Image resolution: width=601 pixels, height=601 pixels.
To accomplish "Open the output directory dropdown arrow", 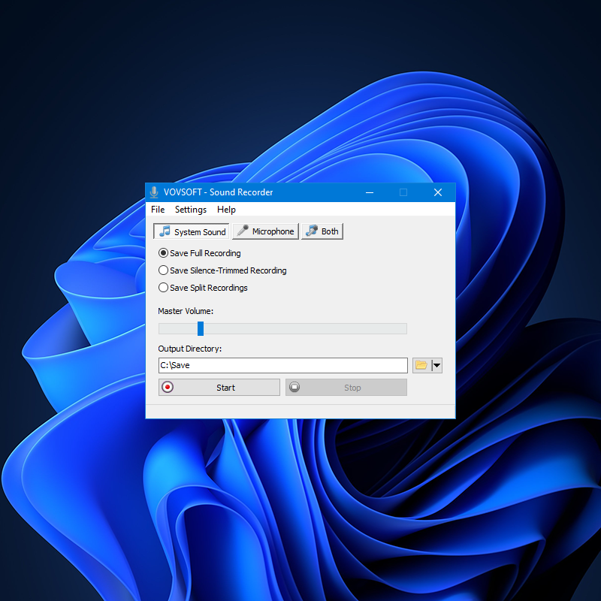I will tap(436, 365).
